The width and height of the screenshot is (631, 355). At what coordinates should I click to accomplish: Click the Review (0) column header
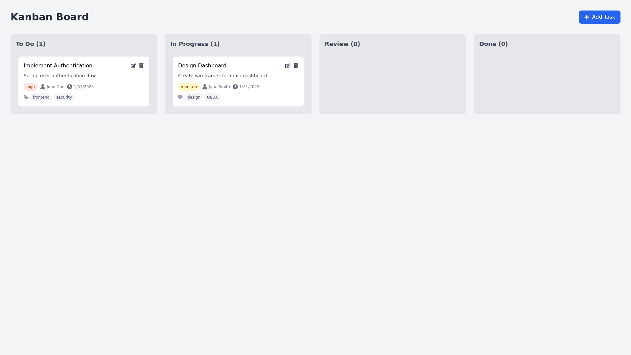point(342,44)
